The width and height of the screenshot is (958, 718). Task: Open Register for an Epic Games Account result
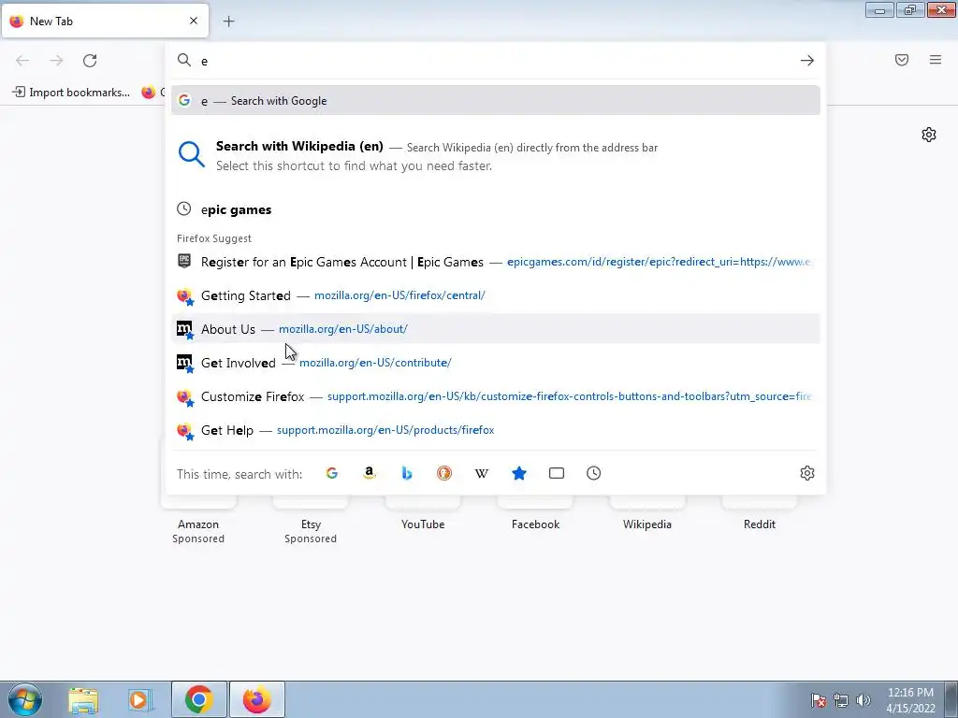pos(496,262)
